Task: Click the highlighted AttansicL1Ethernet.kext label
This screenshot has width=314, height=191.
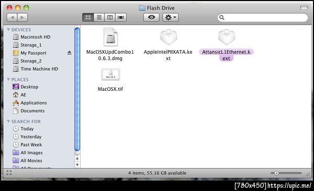Action: tap(226, 55)
